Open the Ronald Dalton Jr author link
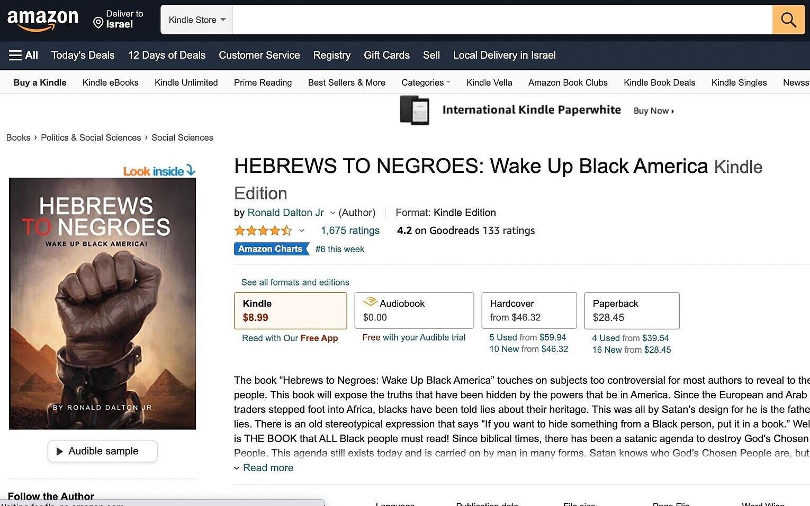 [x=285, y=213]
